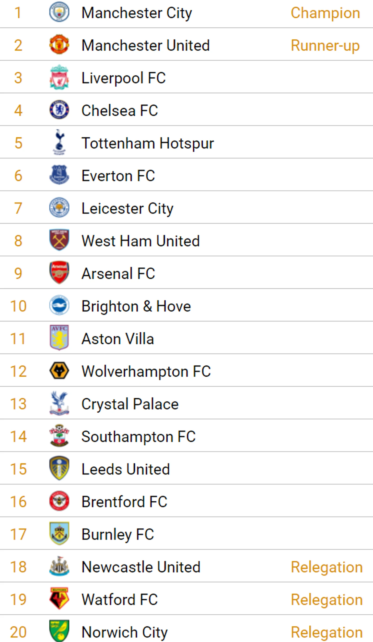
Task: Click Relegation label beside Newcastle United
Action: 327,567
